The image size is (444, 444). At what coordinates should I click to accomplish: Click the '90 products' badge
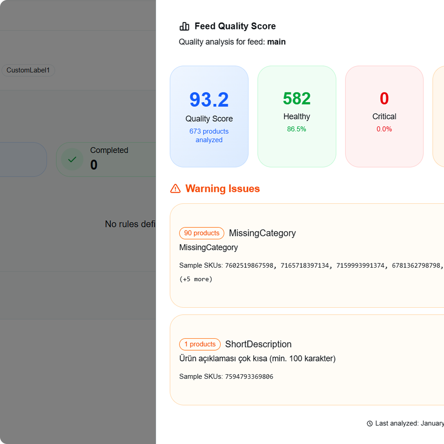(x=202, y=233)
